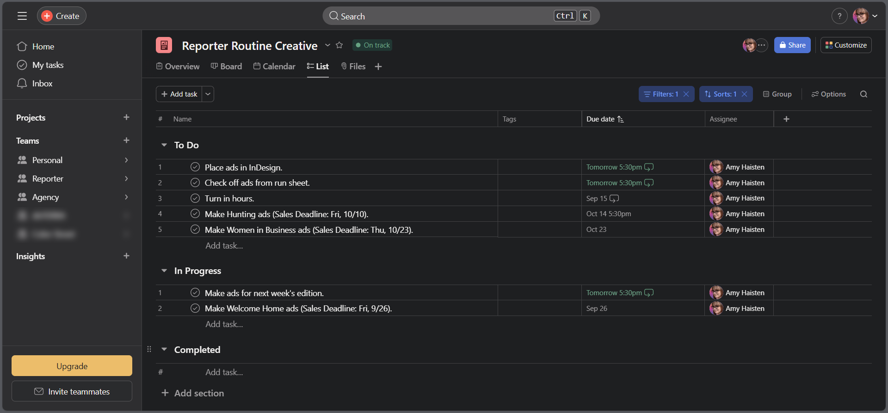Mark 'Turn in hours.' task complete
888x413 pixels.
point(195,198)
